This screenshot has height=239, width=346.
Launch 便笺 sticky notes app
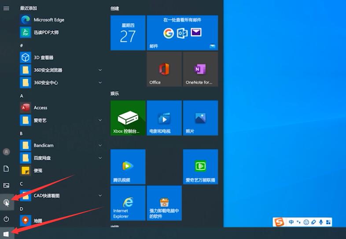pos(61,171)
